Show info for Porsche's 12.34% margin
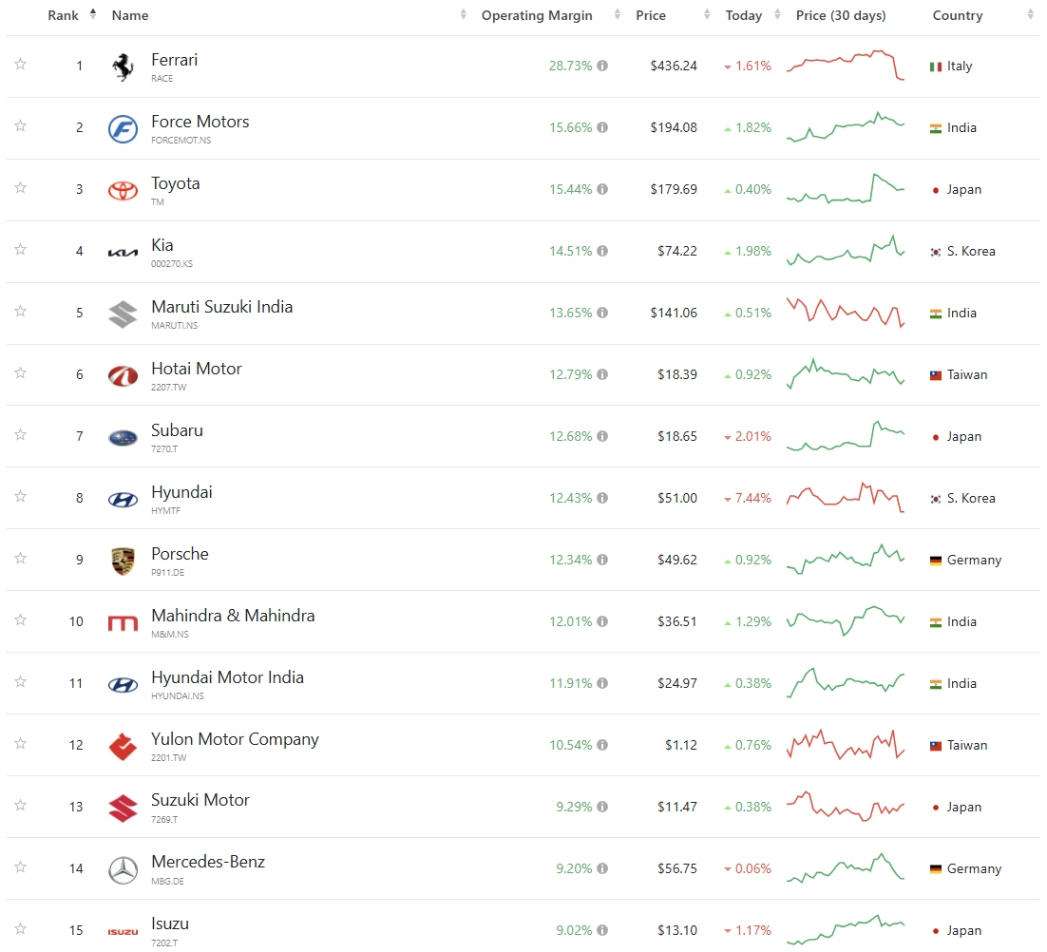This screenshot has width=1047, height=952. click(x=602, y=560)
